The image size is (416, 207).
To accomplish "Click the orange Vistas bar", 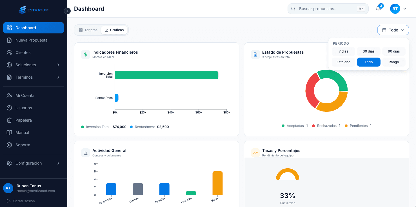I will (x=217, y=183).
